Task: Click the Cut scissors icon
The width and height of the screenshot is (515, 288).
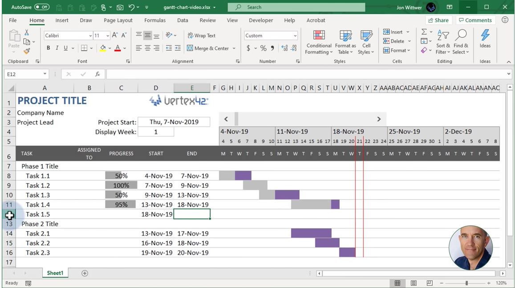Action: pyautogui.click(x=27, y=32)
